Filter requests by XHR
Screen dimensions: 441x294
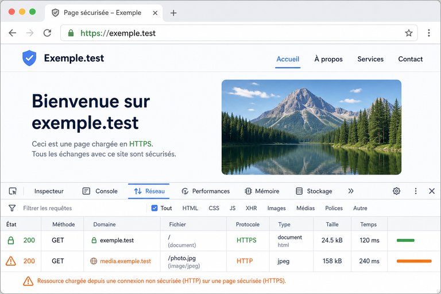tap(251, 208)
